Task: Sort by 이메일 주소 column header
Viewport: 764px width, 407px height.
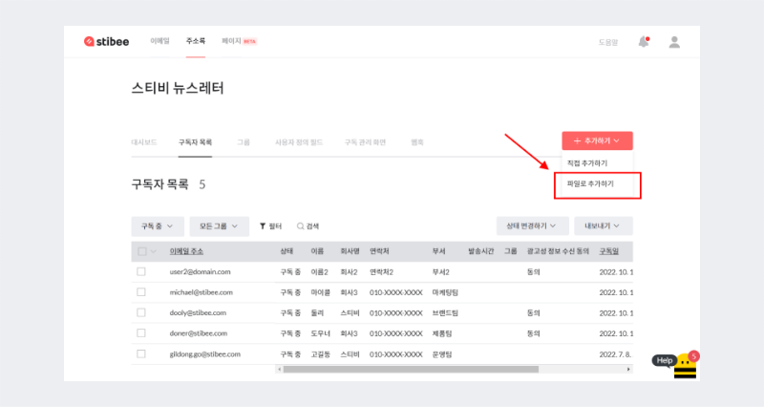Action: (x=185, y=251)
